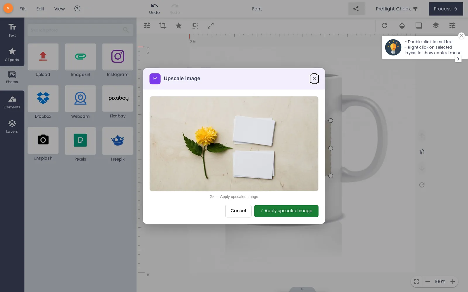
Task: Click the share icon button
Action: point(356,9)
